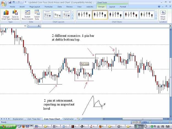This screenshot has width=172, height=129.
Task: Switch to the Home ribbon tab
Action: click(x=12, y=7)
